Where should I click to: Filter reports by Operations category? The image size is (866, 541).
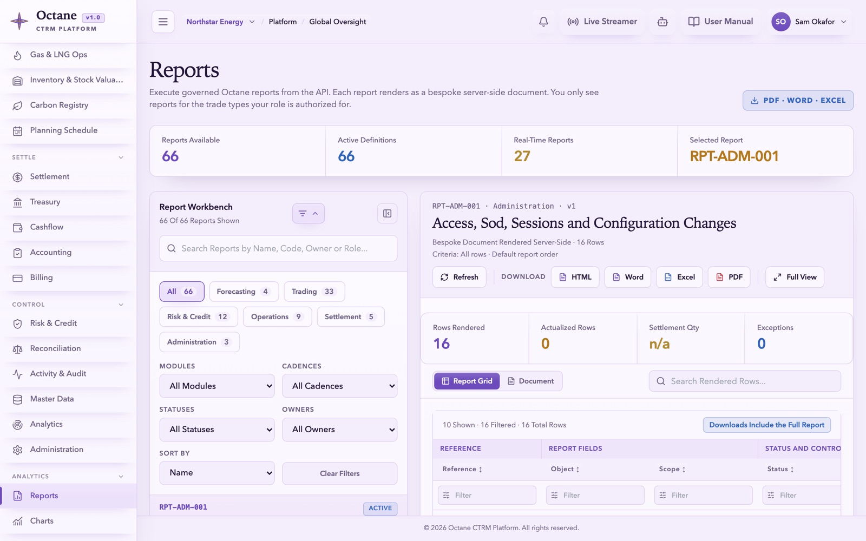tap(277, 316)
